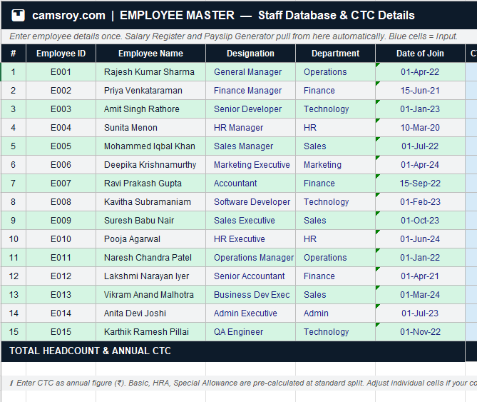Screen dimensions: 477x402
Task: Click the Admin Executive designation cell
Action: (x=250, y=313)
